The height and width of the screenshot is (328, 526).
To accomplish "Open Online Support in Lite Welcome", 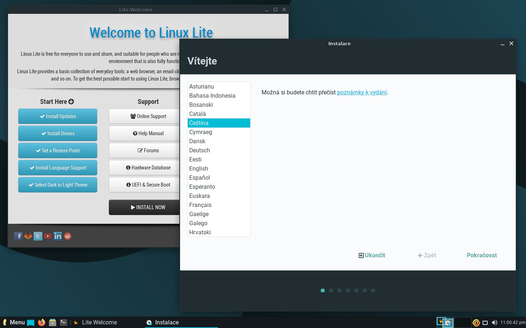I will [x=144, y=116].
